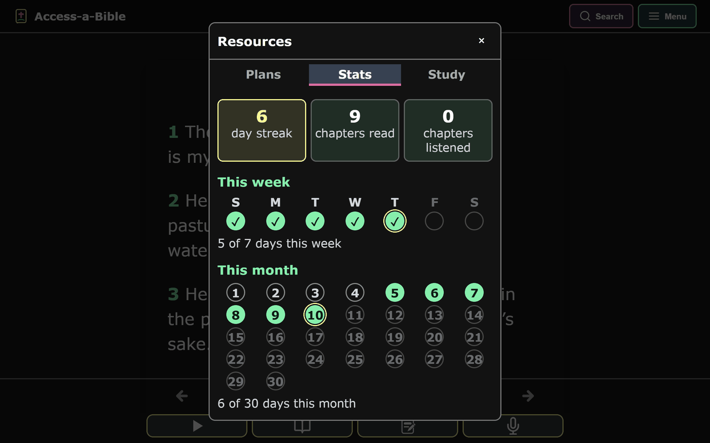Click the play audio button
The image size is (710, 443).
(197, 426)
